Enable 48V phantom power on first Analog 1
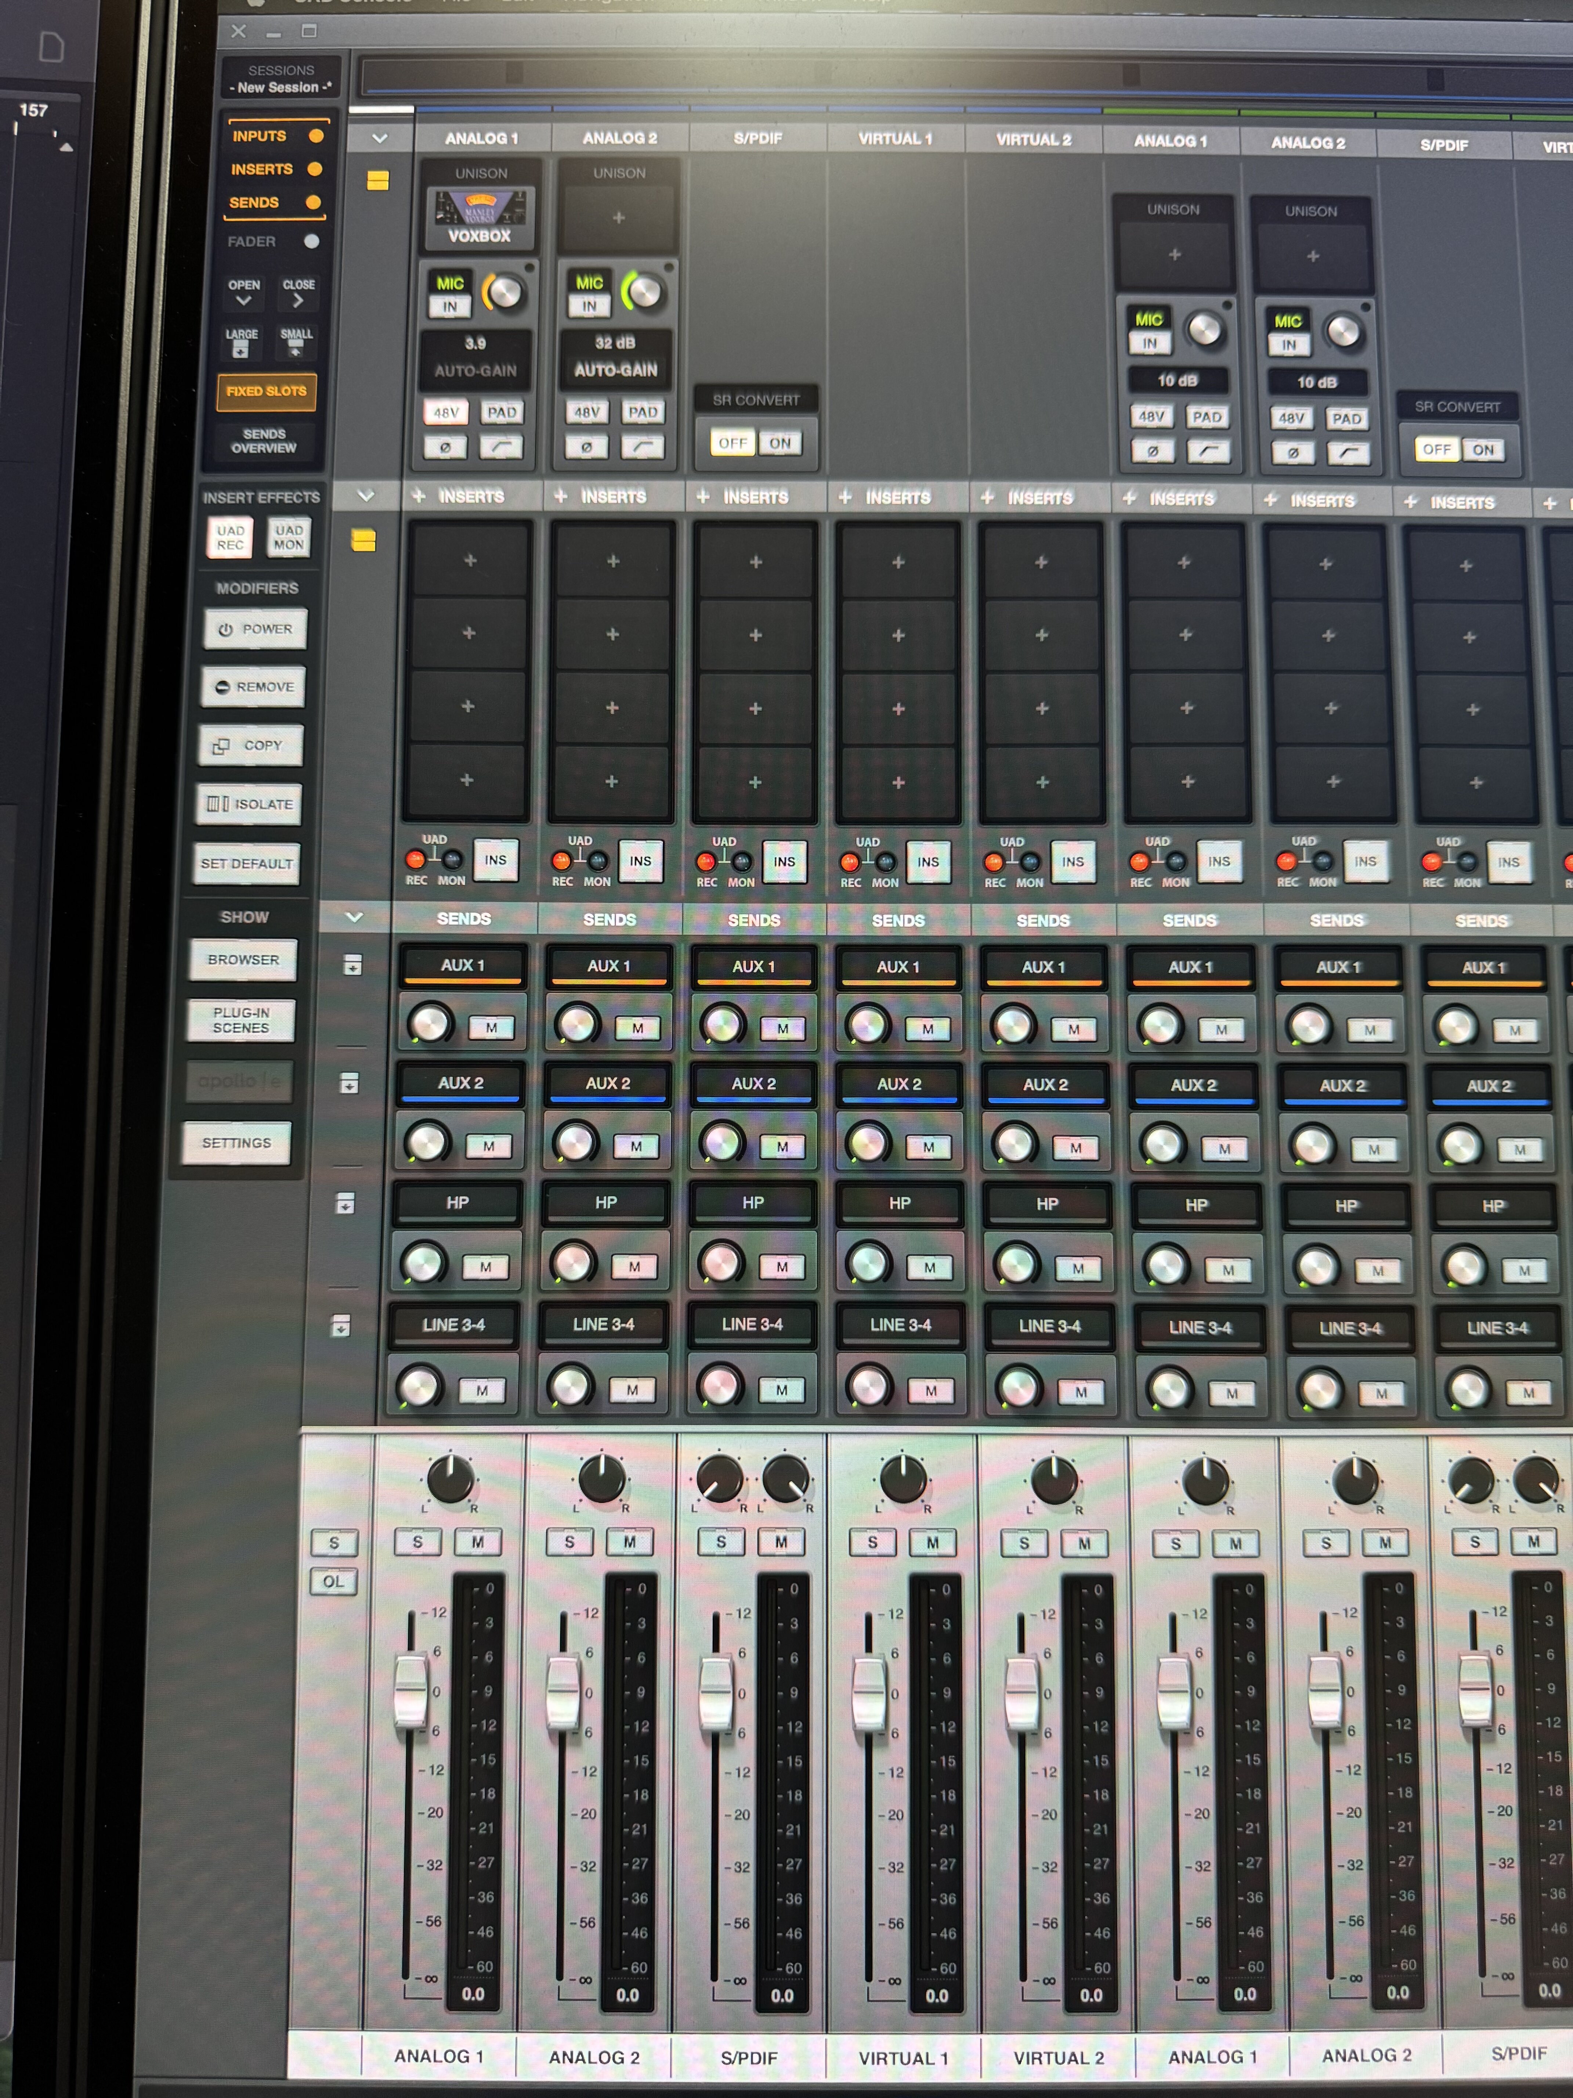Screen dimensions: 1573x2098 pos(446,412)
